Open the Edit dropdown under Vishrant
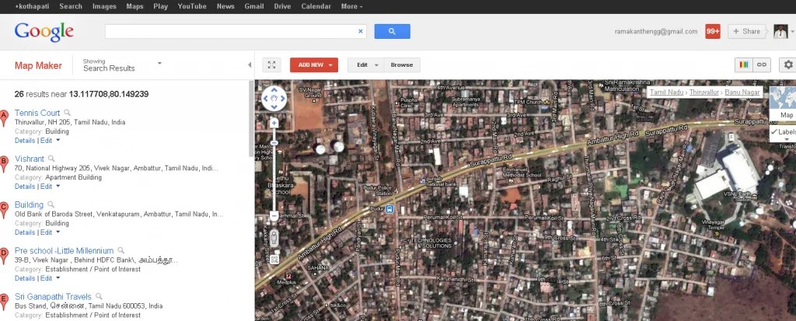The image size is (796, 321). click(x=50, y=187)
